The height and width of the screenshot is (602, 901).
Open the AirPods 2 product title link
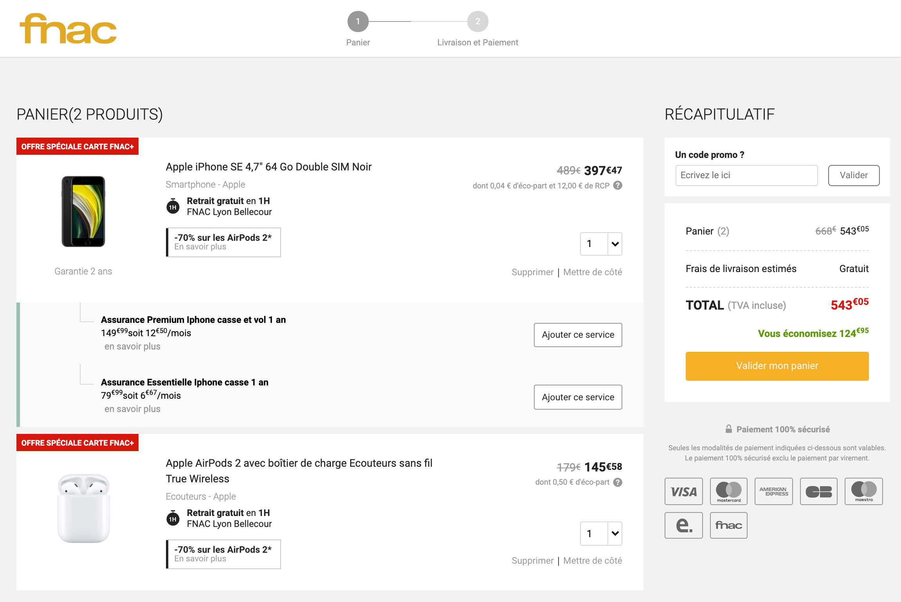coord(299,471)
